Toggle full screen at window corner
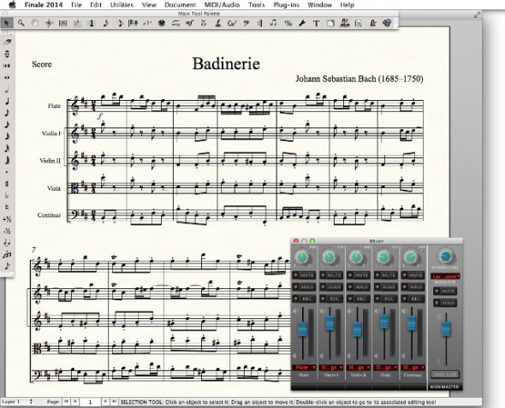Viewport: 505px width, 408px height. click(x=477, y=15)
